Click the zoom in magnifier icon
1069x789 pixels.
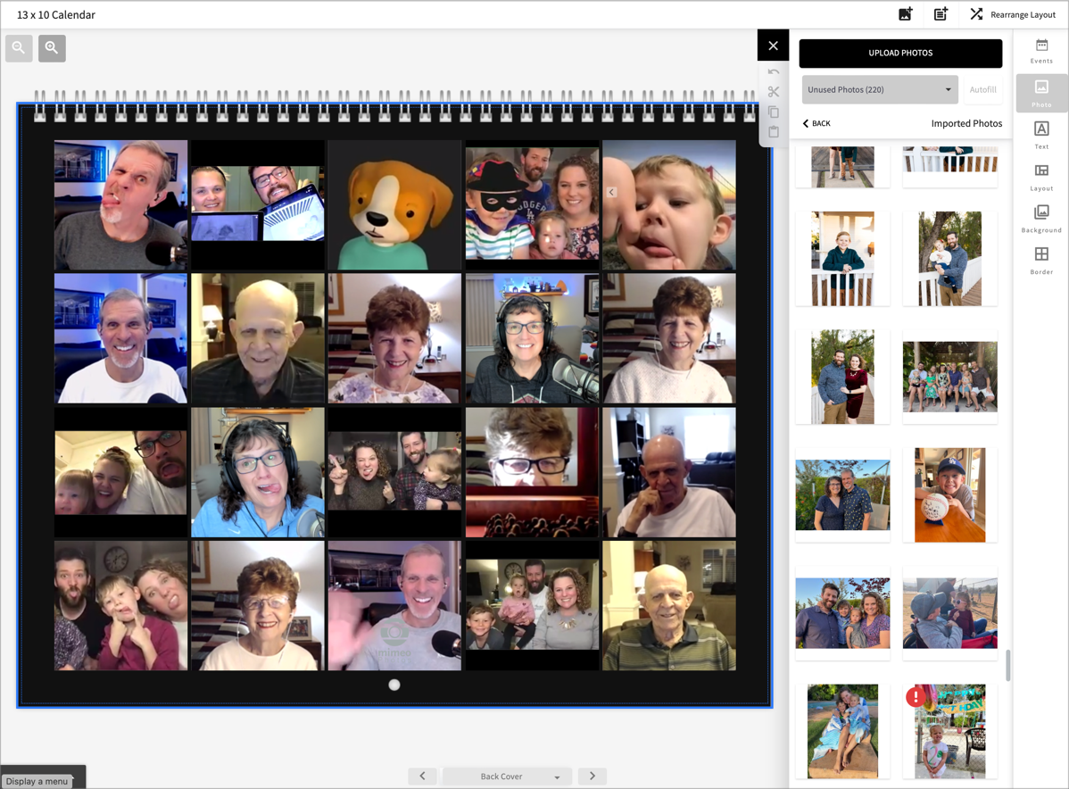[x=52, y=48]
